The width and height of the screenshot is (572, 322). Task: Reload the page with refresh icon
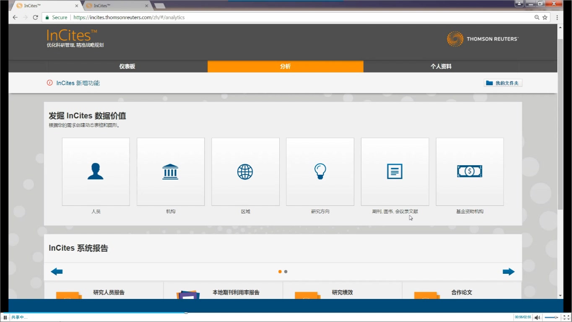36,18
